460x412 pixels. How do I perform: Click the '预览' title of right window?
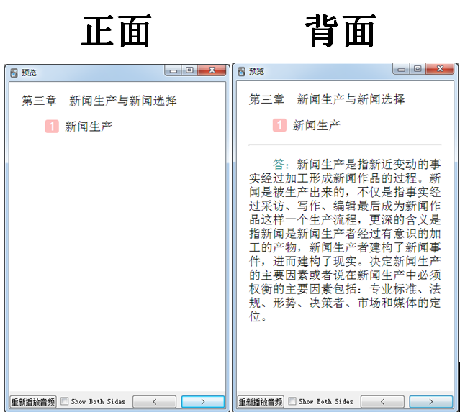pyautogui.click(x=256, y=71)
